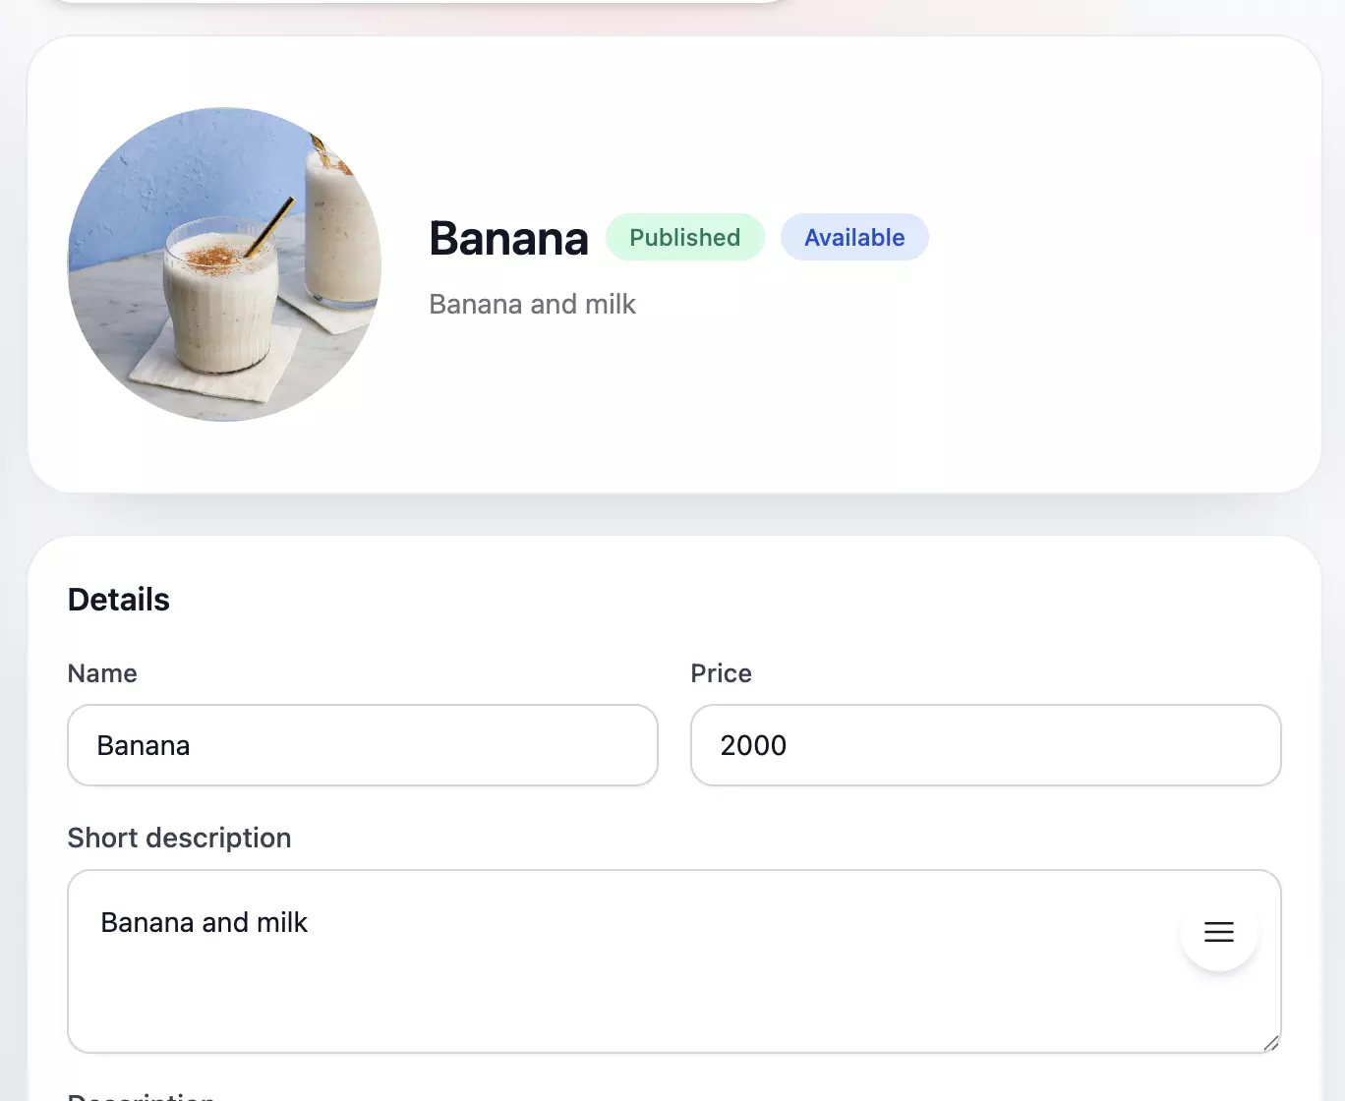The width and height of the screenshot is (1345, 1101).
Task: Click the Details section heading
Action: tap(118, 599)
